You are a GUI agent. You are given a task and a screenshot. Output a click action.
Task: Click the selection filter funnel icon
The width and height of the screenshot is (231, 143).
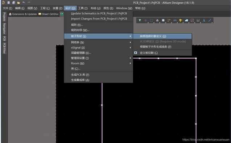point(140,20)
